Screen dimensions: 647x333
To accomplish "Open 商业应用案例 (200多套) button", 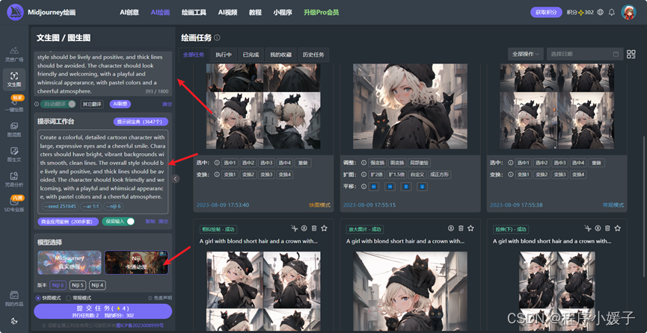I will [68, 222].
